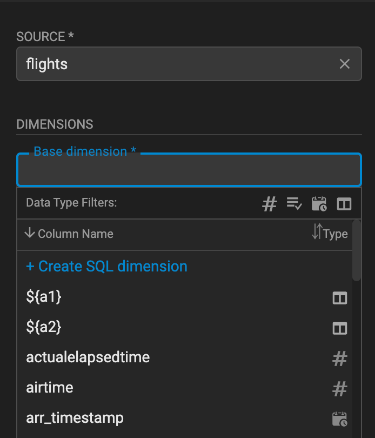Toggle the string data type filter

[294, 203]
